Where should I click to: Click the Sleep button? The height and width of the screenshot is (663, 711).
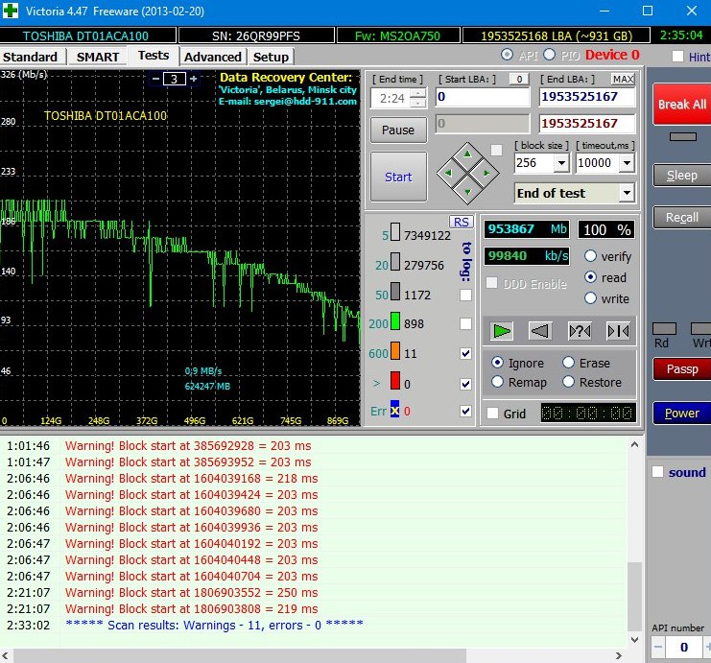click(x=682, y=175)
